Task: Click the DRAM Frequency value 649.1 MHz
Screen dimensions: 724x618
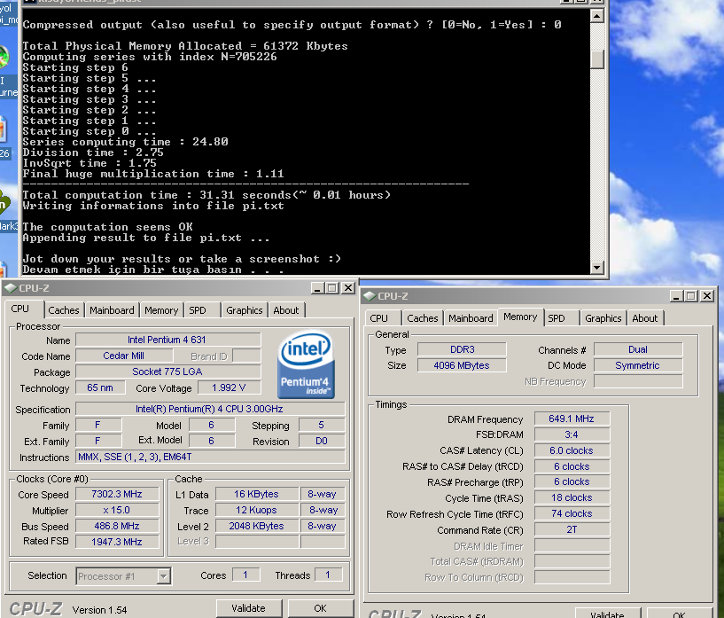Action: [x=572, y=419]
